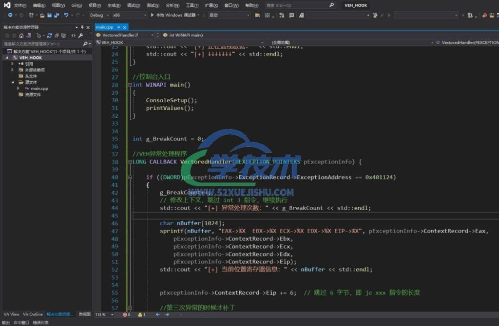Image resolution: width=499 pixels, height=326 pixels.
Task: Click the Home icon in Solution Explorer
Action: coord(21,36)
